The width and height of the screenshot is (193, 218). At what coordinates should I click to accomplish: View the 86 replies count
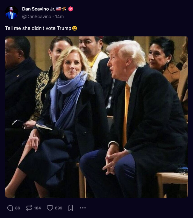[x=18, y=208]
